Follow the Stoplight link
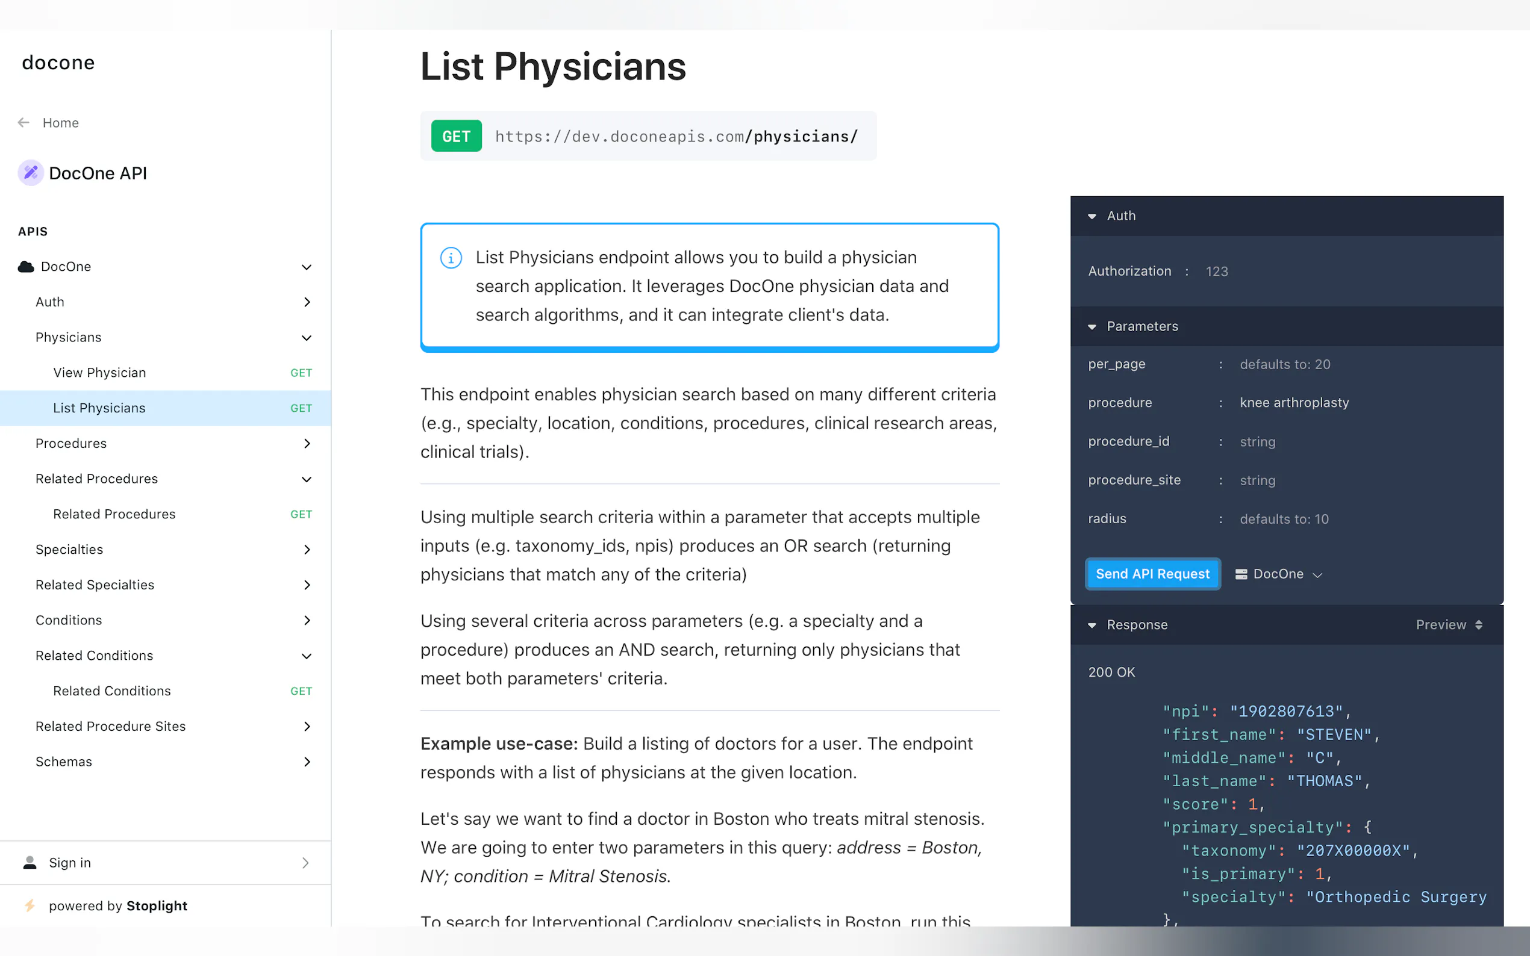Image resolution: width=1530 pixels, height=956 pixels. click(157, 905)
